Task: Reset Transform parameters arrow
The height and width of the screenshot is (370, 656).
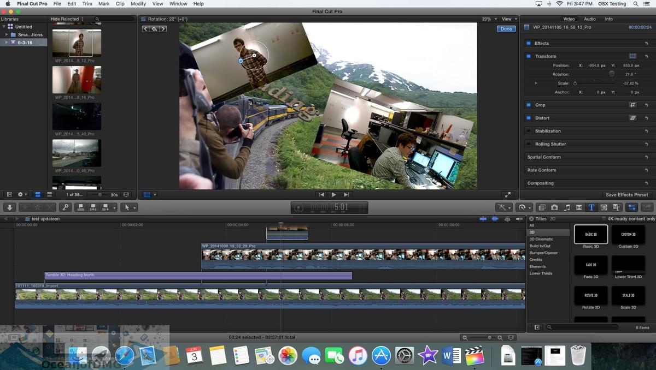Action: [x=647, y=56]
